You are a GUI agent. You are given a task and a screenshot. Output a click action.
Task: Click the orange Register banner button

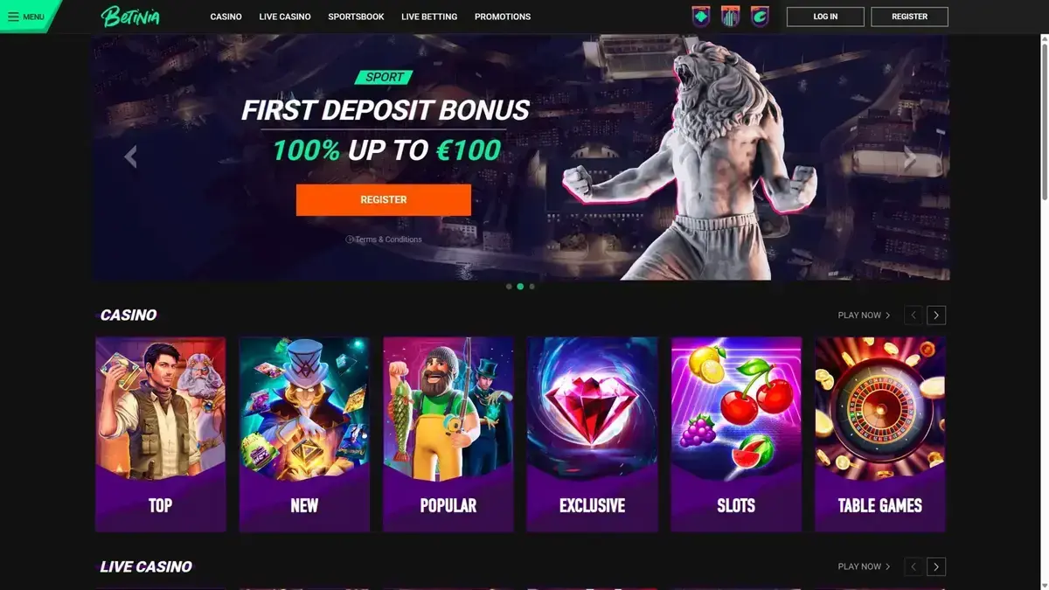coord(384,199)
